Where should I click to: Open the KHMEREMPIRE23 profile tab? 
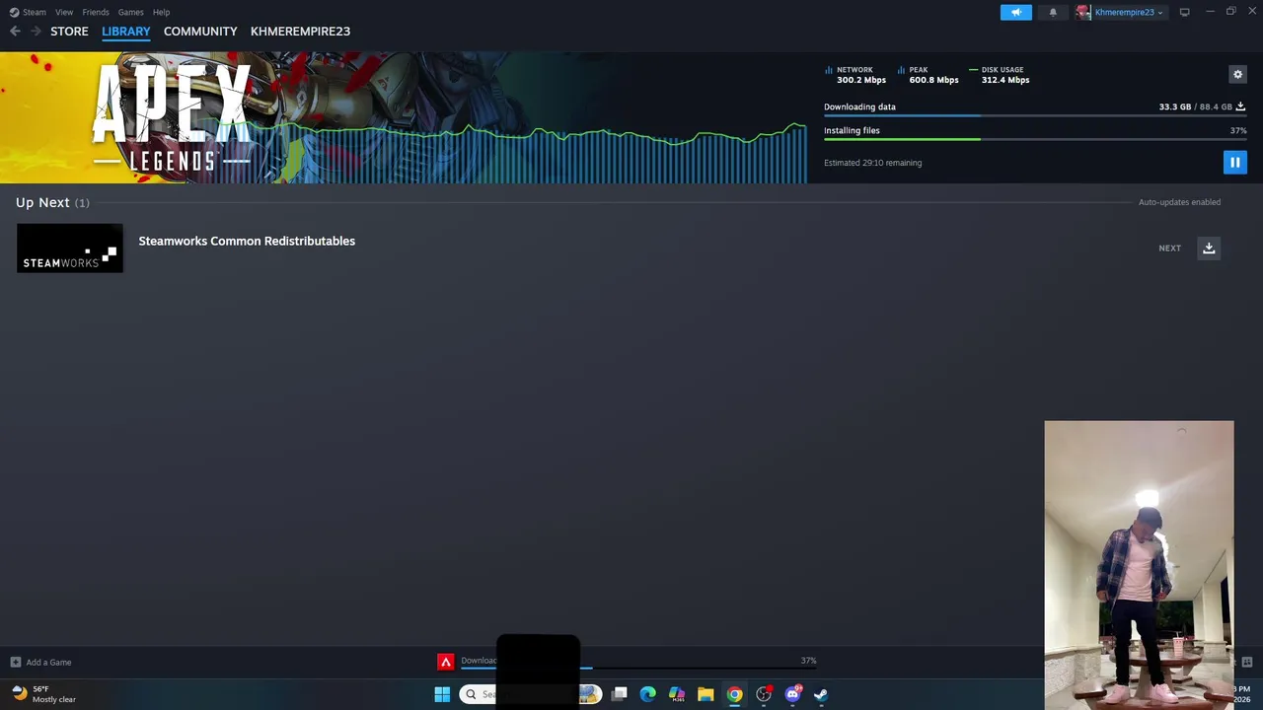[x=300, y=32]
